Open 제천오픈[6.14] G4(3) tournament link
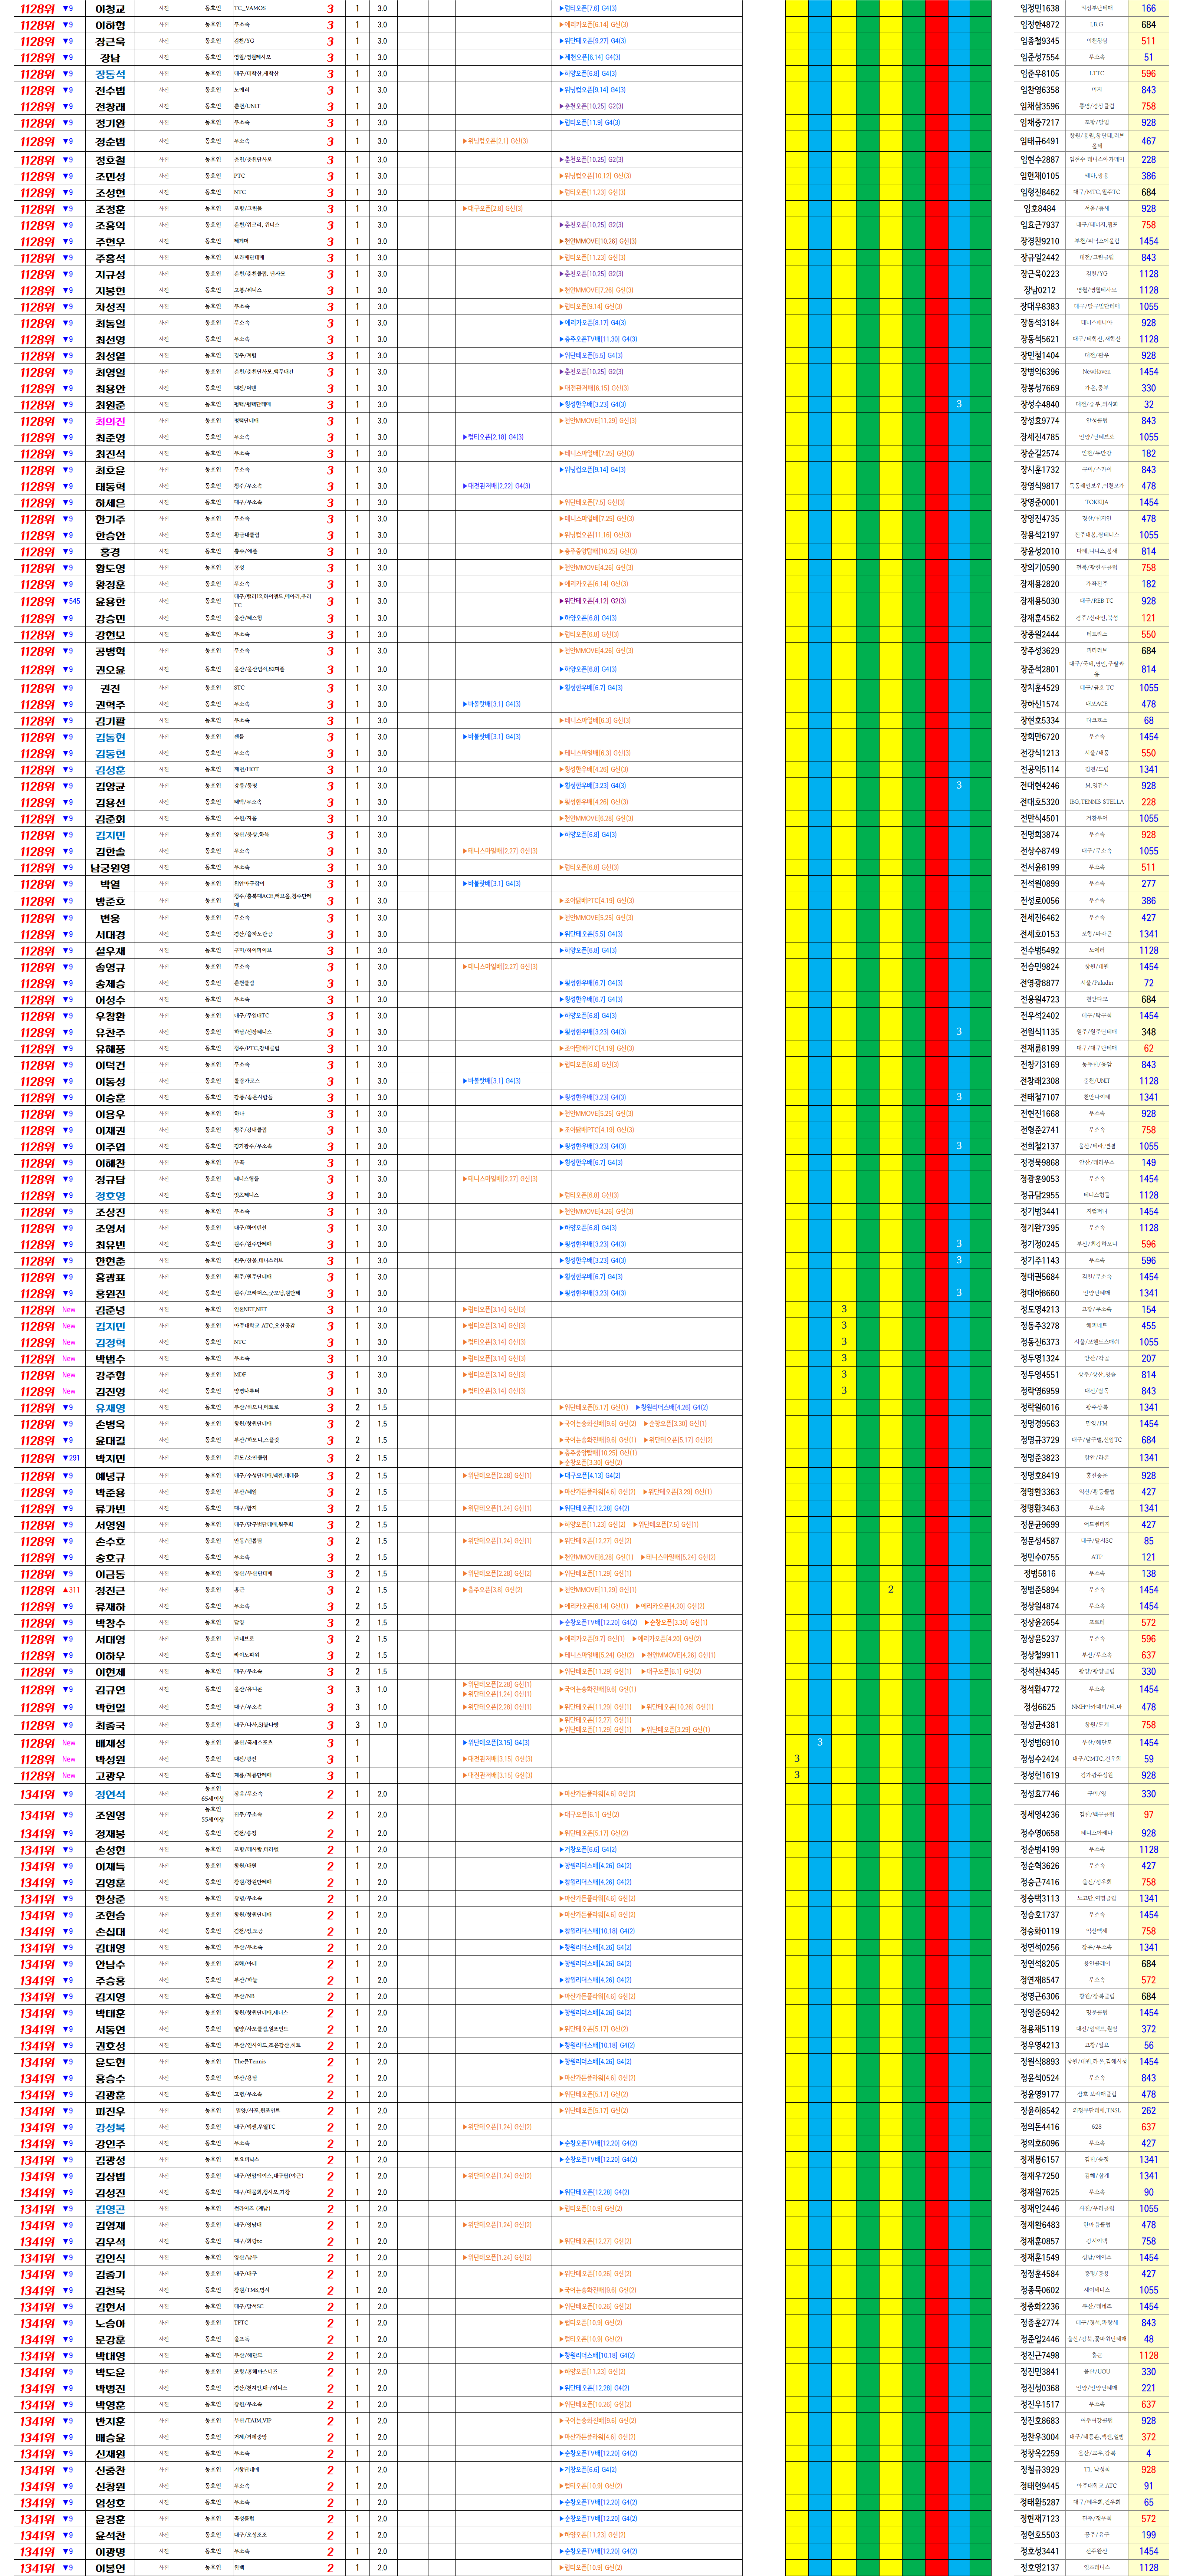1180x2576 pixels. pyautogui.click(x=590, y=57)
